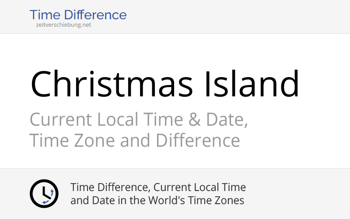Click the lower blue arrow inside clock icon
Screen dimensions: 350x219
click(x=45, y=202)
